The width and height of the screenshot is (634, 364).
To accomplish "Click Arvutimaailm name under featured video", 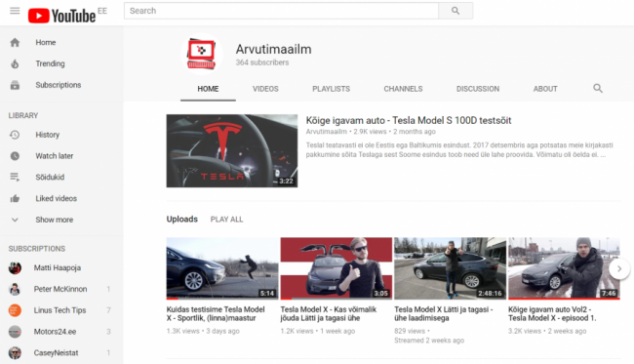I will tap(327, 132).
